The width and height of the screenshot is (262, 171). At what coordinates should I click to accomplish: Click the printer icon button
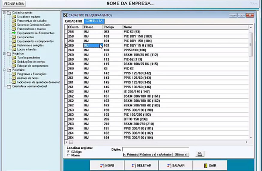[x=200, y=154]
